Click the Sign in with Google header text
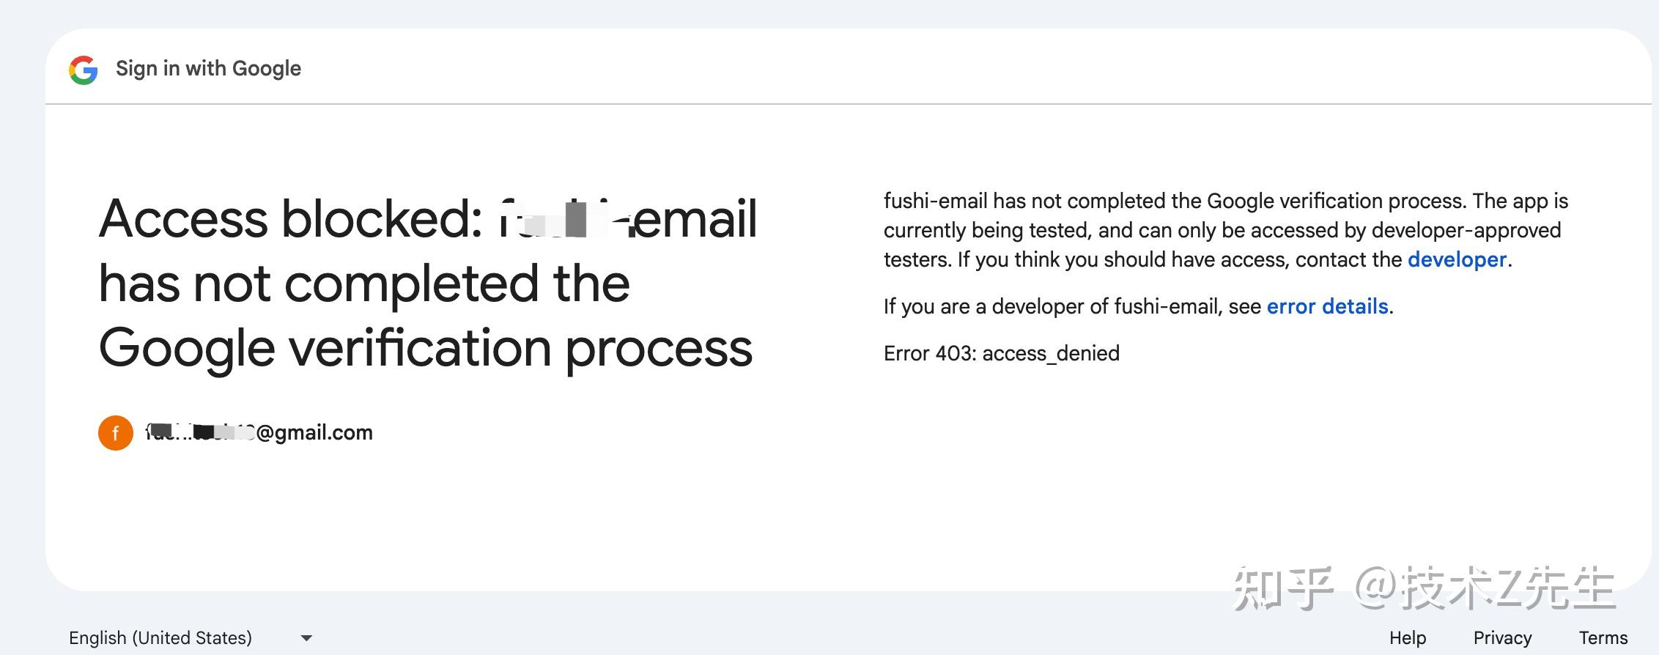1659x655 pixels. tap(209, 68)
